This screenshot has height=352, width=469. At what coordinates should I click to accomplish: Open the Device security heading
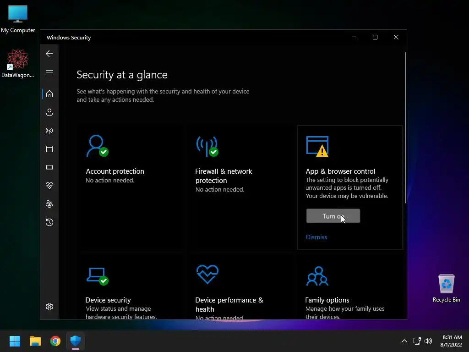click(108, 300)
